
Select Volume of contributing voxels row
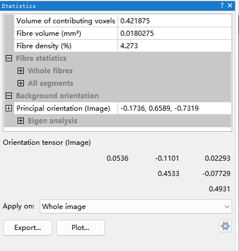123,21
